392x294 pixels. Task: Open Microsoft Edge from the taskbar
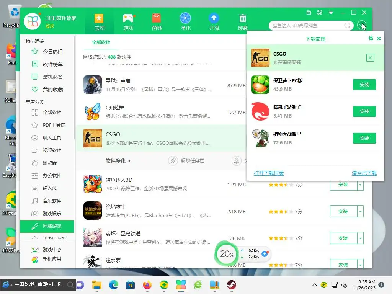[x=113, y=285]
